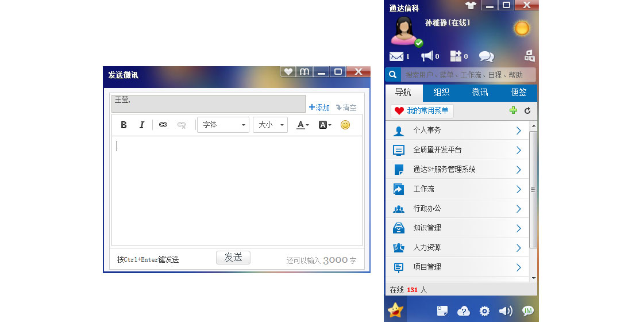632x322 pixels.
Task: Open the 大小 size dropdown
Action: point(270,125)
